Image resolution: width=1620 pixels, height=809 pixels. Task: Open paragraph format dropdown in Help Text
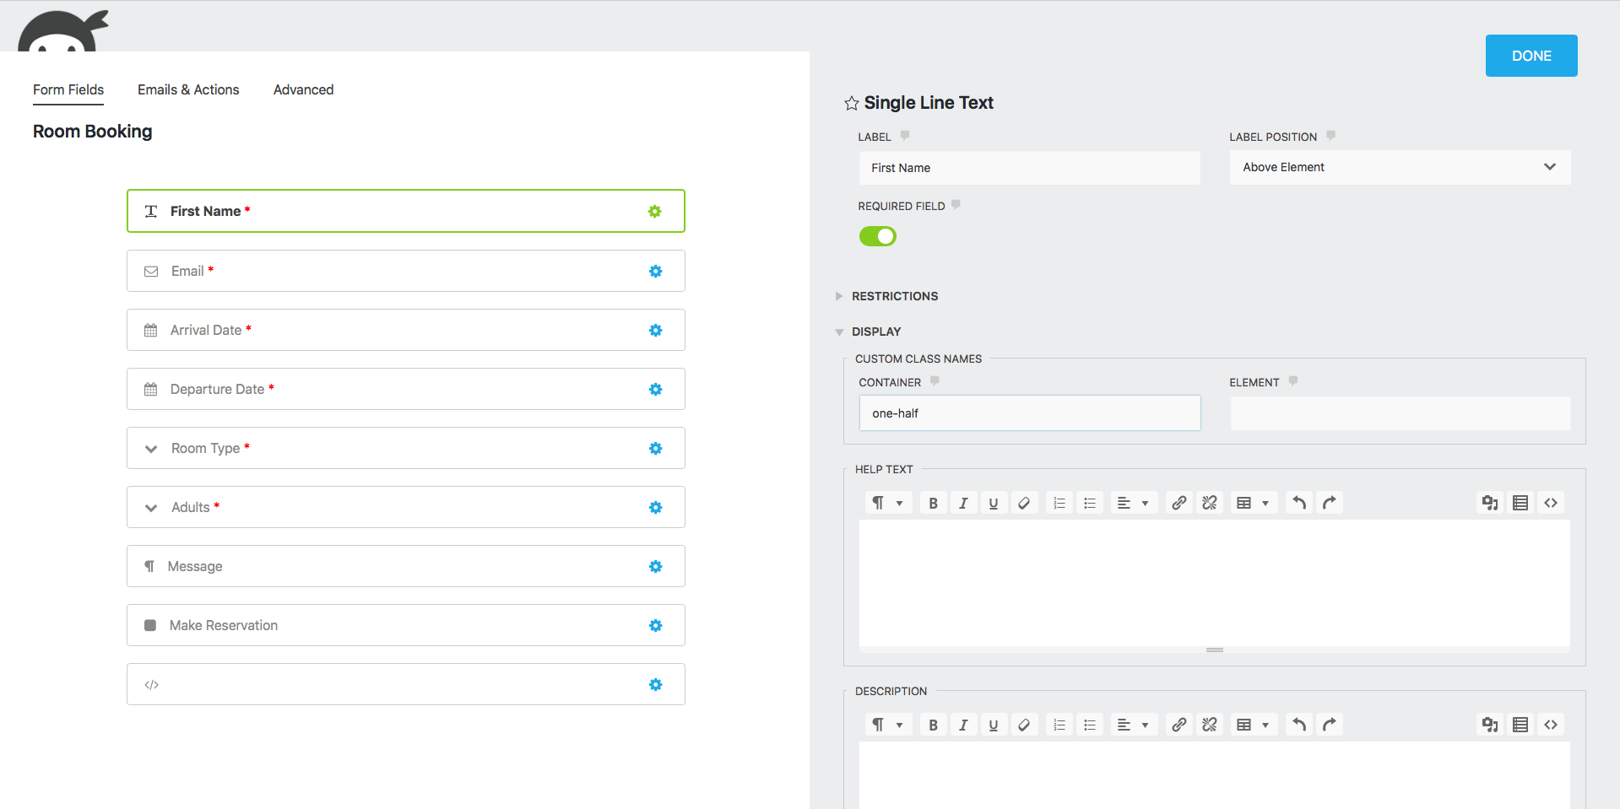[x=888, y=503]
